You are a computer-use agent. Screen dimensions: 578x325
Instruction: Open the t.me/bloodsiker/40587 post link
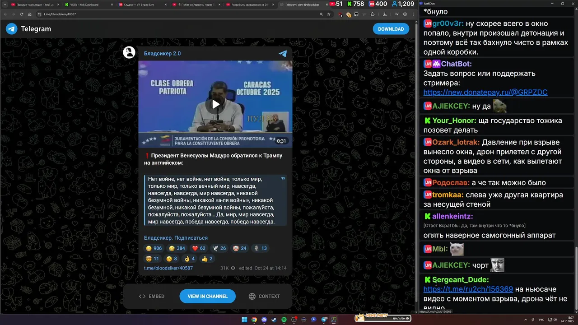[168, 268]
